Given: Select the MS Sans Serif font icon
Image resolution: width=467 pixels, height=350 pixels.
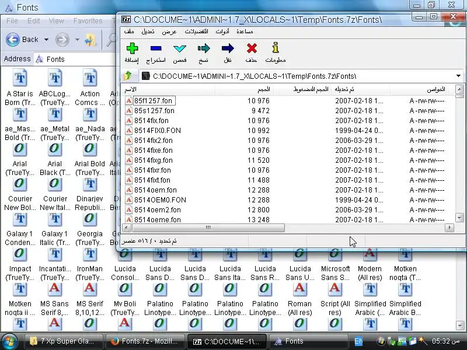Looking at the screenshot, I should click(55, 289).
